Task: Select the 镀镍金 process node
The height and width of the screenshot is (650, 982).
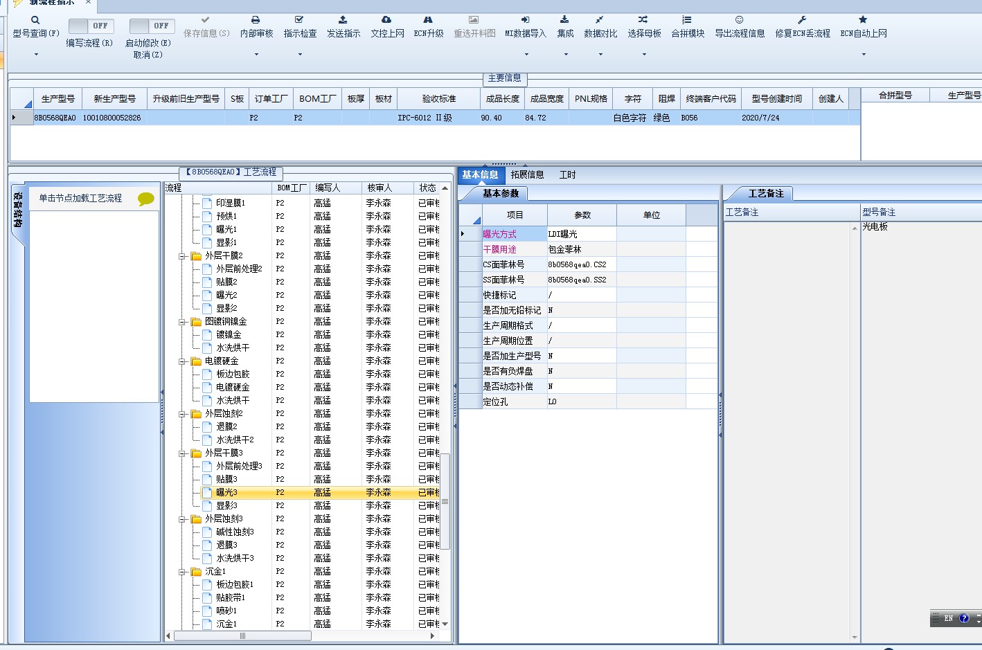Action: [229, 335]
